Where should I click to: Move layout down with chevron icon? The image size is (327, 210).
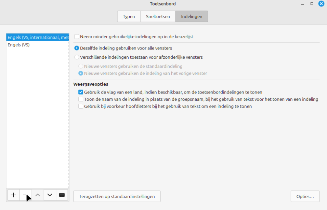click(50, 195)
